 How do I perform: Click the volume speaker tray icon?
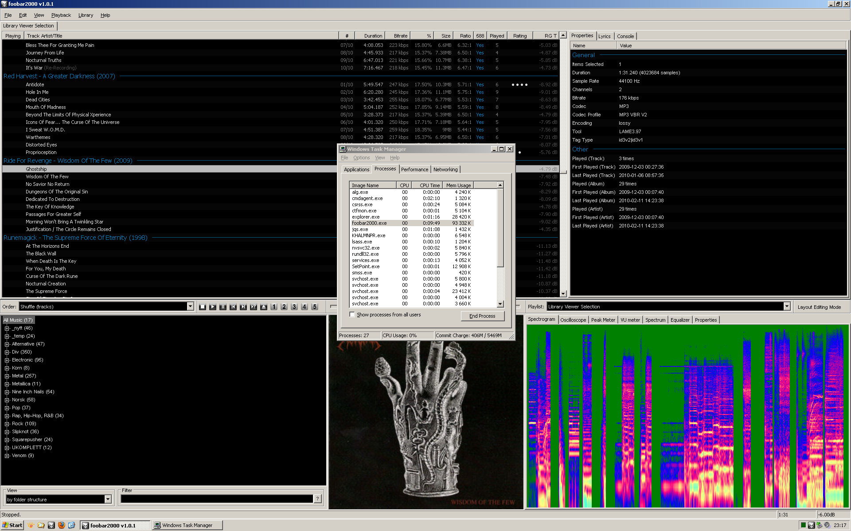[x=827, y=525]
